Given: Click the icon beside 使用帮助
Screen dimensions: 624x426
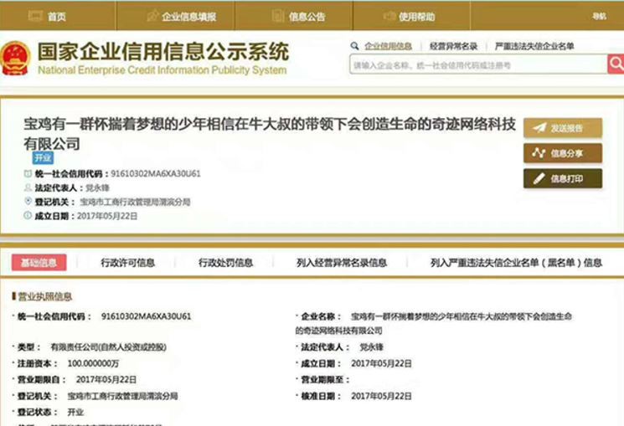Looking at the screenshot, I should [389, 16].
